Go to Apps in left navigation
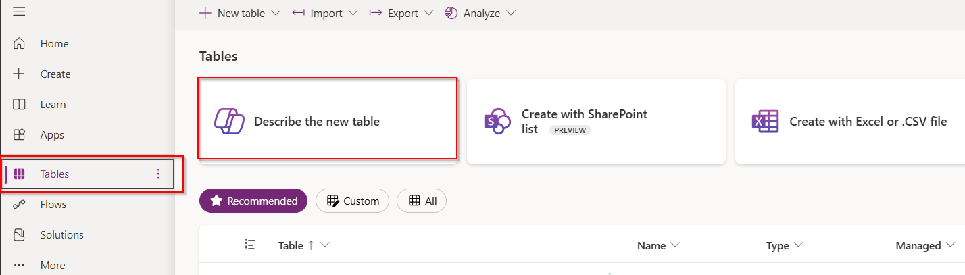 (52, 135)
